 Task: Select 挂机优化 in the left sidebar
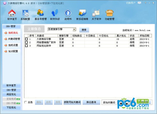(x=12, y=33)
